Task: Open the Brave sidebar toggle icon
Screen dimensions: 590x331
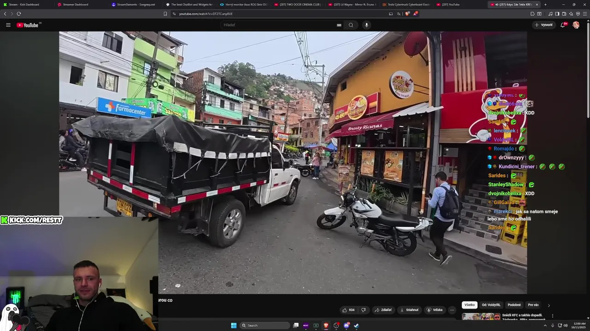Action: pos(557,14)
